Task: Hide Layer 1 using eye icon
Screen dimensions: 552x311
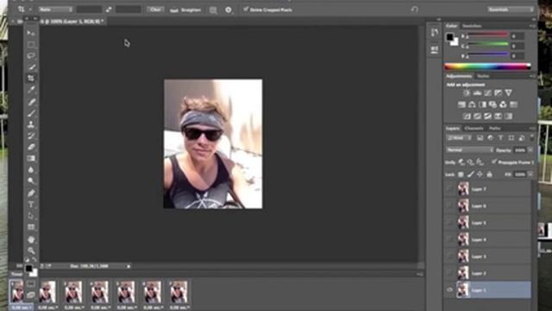Action: [x=449, y=290]
